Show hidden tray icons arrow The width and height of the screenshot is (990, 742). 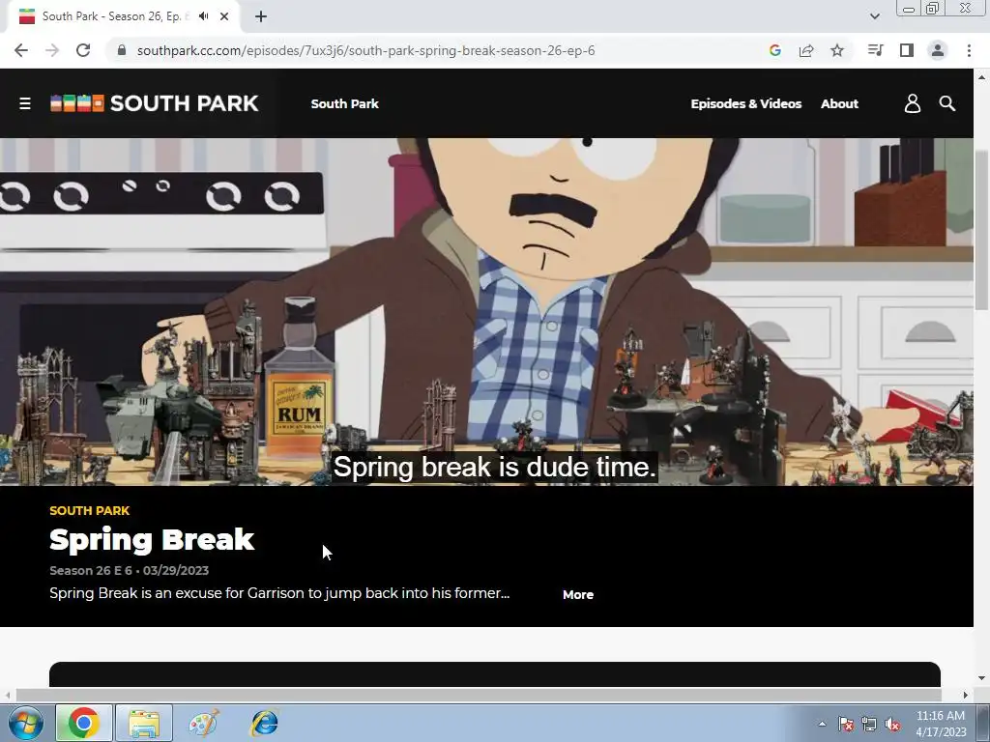tap(822, 724)
